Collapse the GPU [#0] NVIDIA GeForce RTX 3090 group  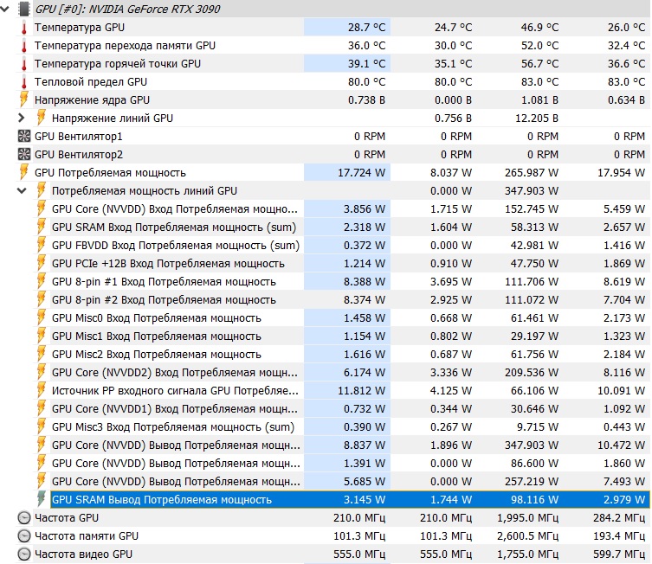pos(4,9)
